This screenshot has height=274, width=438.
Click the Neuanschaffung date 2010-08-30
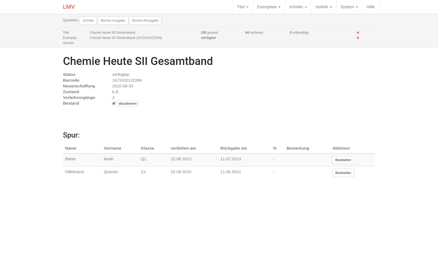point(123,86)
